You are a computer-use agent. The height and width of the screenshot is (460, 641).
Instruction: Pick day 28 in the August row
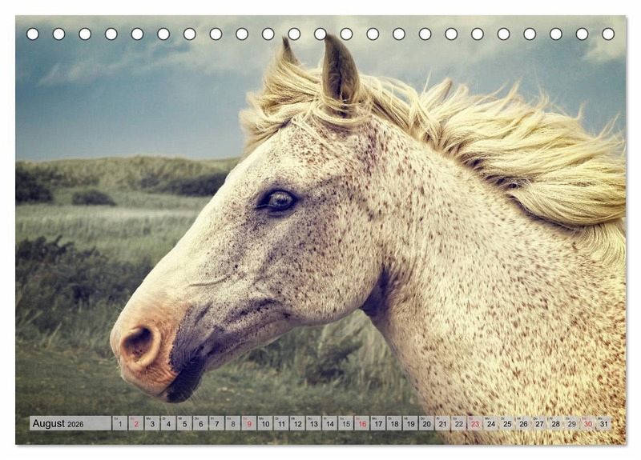(x=556, y=423)
